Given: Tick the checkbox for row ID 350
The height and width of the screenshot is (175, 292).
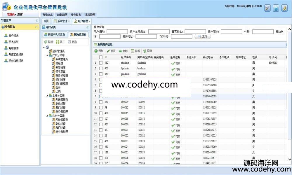Looking at the screenshot, I should click(x=101, y=102).
